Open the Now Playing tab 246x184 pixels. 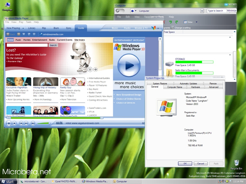[x=13, y=28]
